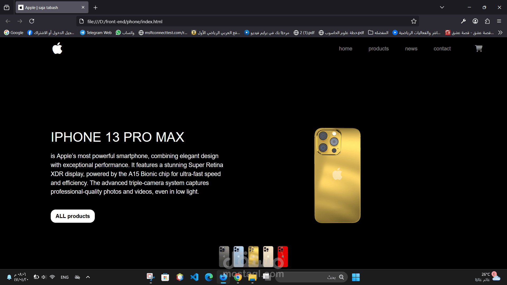The height and width of the screenshot is (285, 507).
Task: Open the Facebook bookmark
Action: pos(51,32)
